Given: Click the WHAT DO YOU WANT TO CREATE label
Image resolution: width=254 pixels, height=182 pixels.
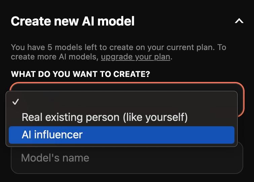Looking at the screenshot, I should pyautogui.click(x=80, y=74).
